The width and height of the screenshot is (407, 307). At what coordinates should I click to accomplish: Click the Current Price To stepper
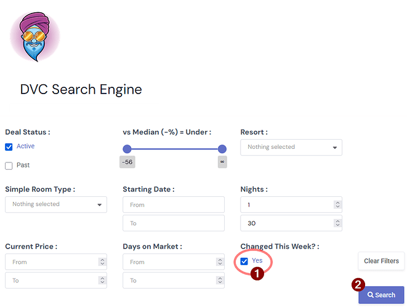coord(102,281)
